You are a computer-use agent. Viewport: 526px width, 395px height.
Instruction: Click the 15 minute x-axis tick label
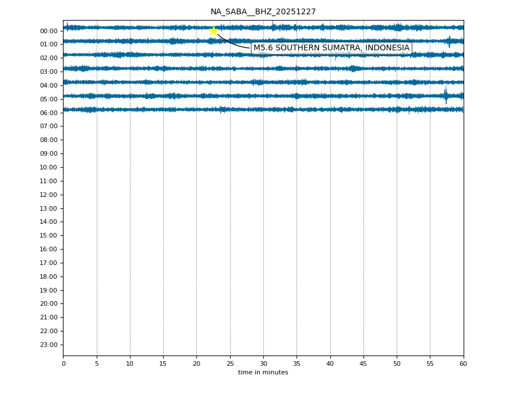(x=163, y=364)
